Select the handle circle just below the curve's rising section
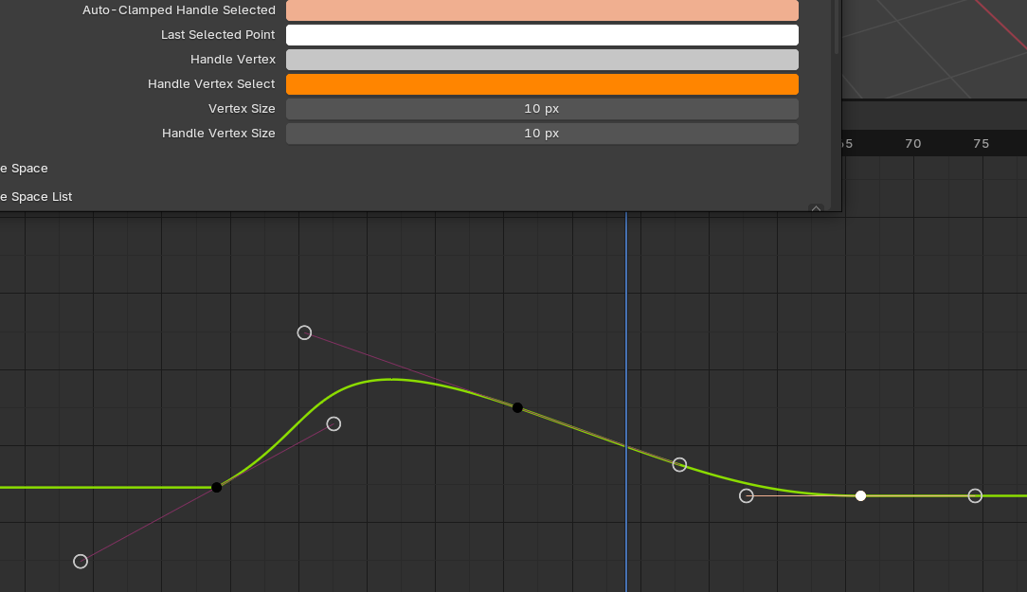This screenshot has height=592, width=1027. (x=333, y=423)
